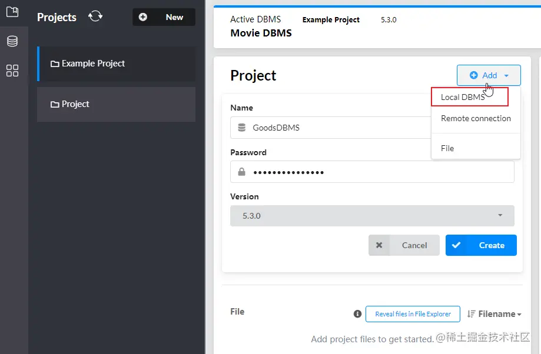
Task: Click the Create button
Action: point(481,245)
